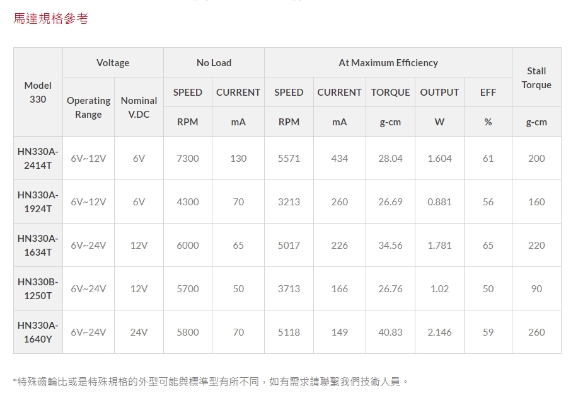Select model HN330A-2414T row label
Image resolution: width=578 pixels, height=398 pixels.
[x=38, y=159]
